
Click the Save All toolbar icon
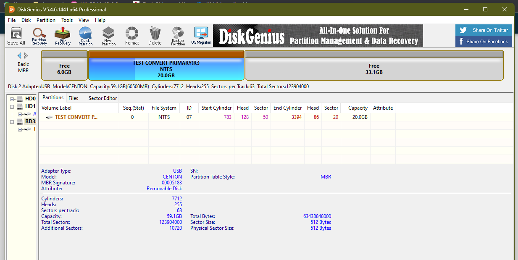point(16,36)
